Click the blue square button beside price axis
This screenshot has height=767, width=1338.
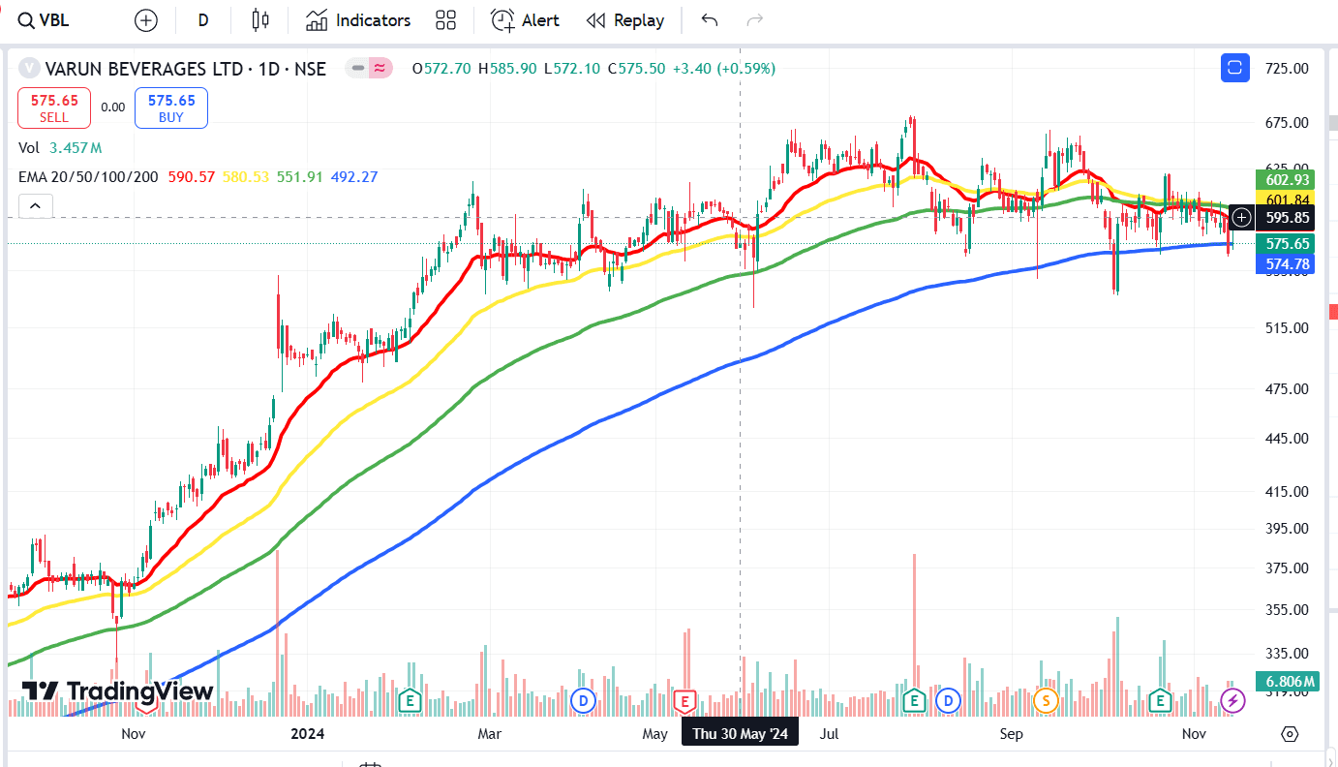pos(1234,68)
